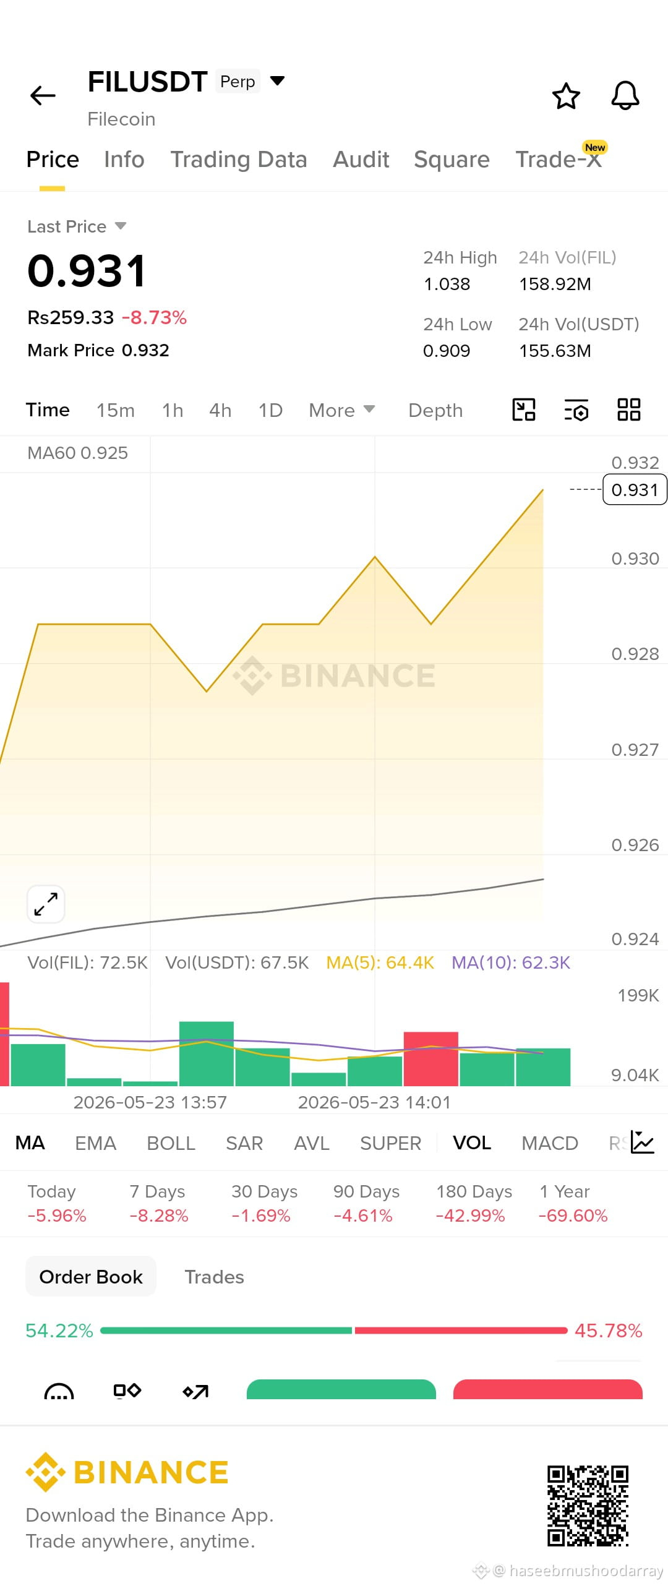Image resolution: width=668 pixels, height=1586 pixels.
Task: Select the Trades view
Action: pos(214,1277)
